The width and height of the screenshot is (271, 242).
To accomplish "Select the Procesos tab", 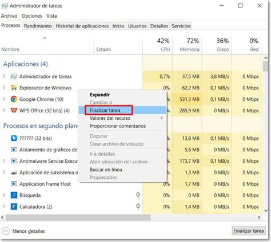I will tap(11, 25).
